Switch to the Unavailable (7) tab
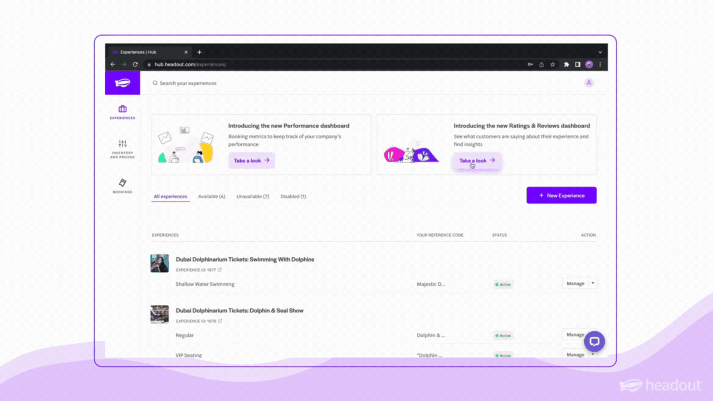The image size is (713, 401). coord(253,197)
